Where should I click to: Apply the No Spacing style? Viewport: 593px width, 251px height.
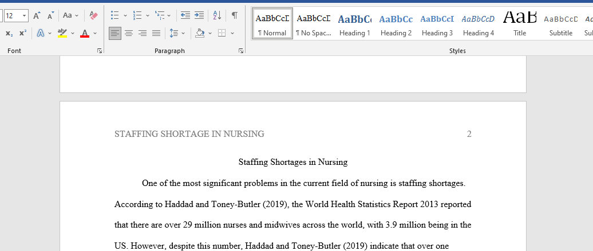(x=313, y=23)
